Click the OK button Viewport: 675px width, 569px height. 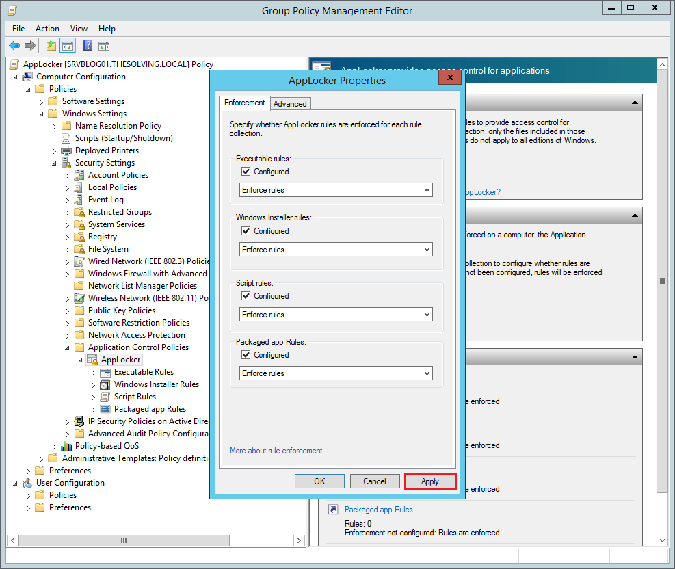[319, 481]
